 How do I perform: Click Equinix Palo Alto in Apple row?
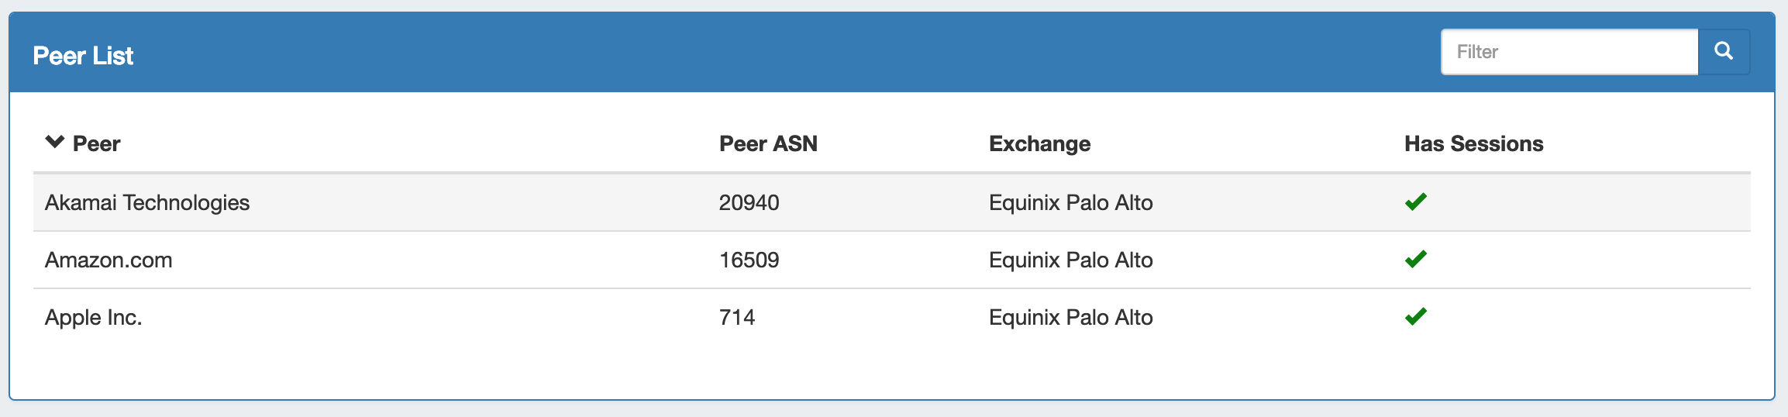click(x=1070, y=317)
